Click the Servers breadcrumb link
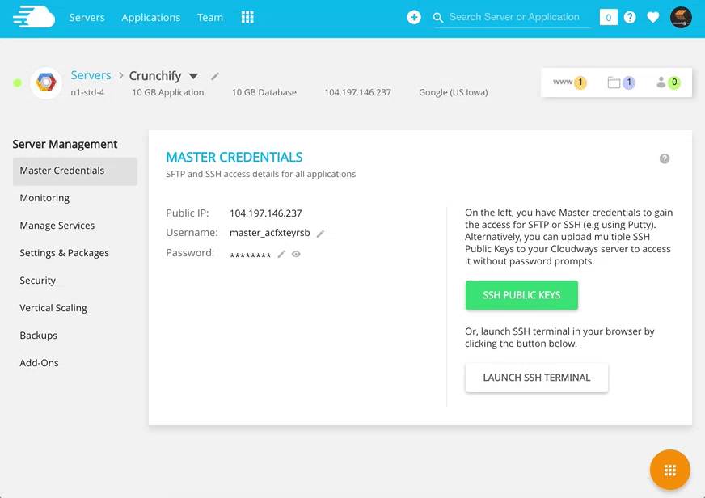The image size is (705, 498). pyautogui.click(x=91, y=75)
